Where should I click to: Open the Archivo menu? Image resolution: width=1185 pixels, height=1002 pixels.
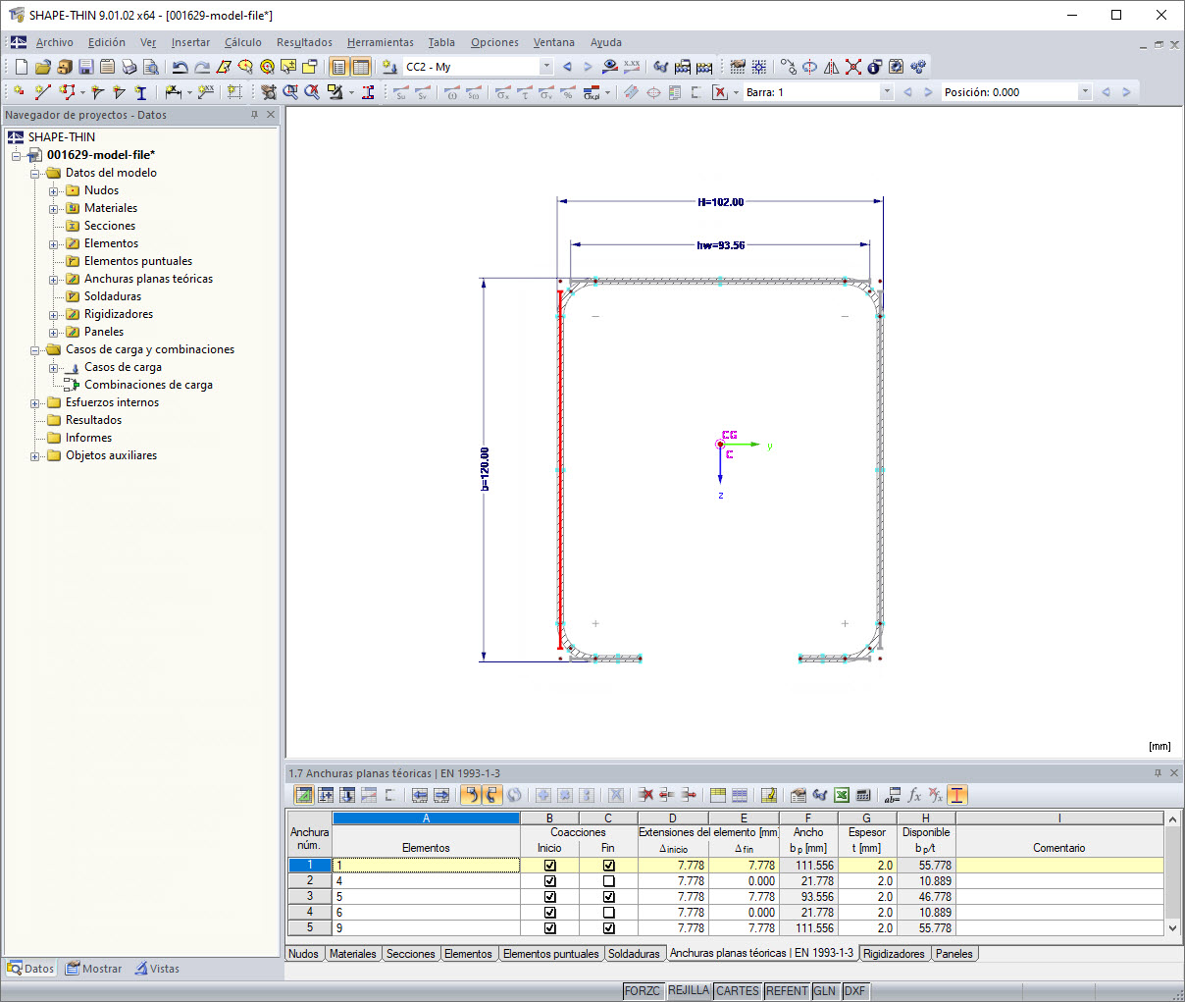tap(55, 42)
